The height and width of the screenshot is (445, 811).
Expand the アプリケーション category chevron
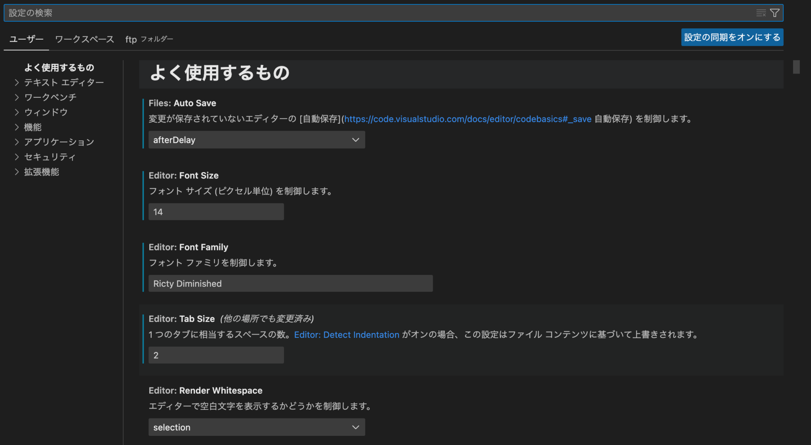coord(17,142)
